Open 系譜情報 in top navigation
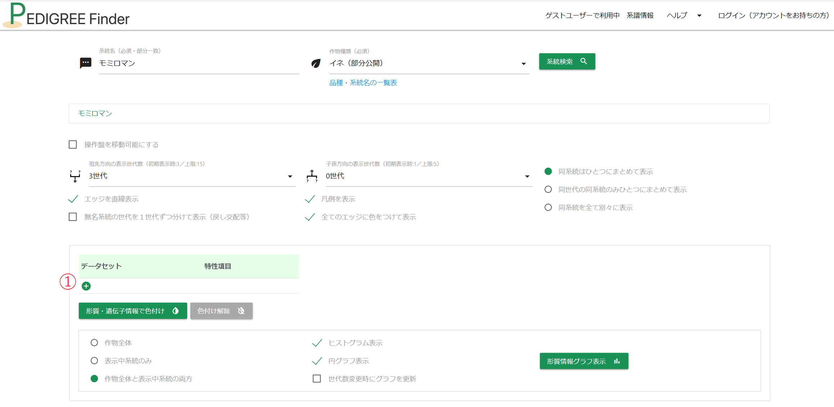This screenshot has width=834, height=407. click(640, 15)
